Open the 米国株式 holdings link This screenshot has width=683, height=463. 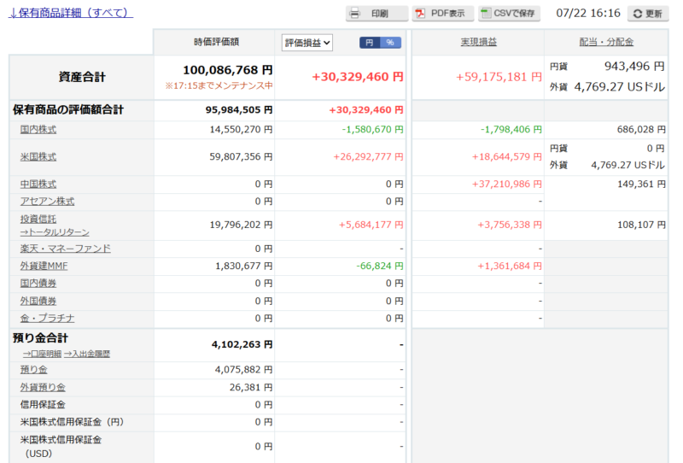coord(38,157)
